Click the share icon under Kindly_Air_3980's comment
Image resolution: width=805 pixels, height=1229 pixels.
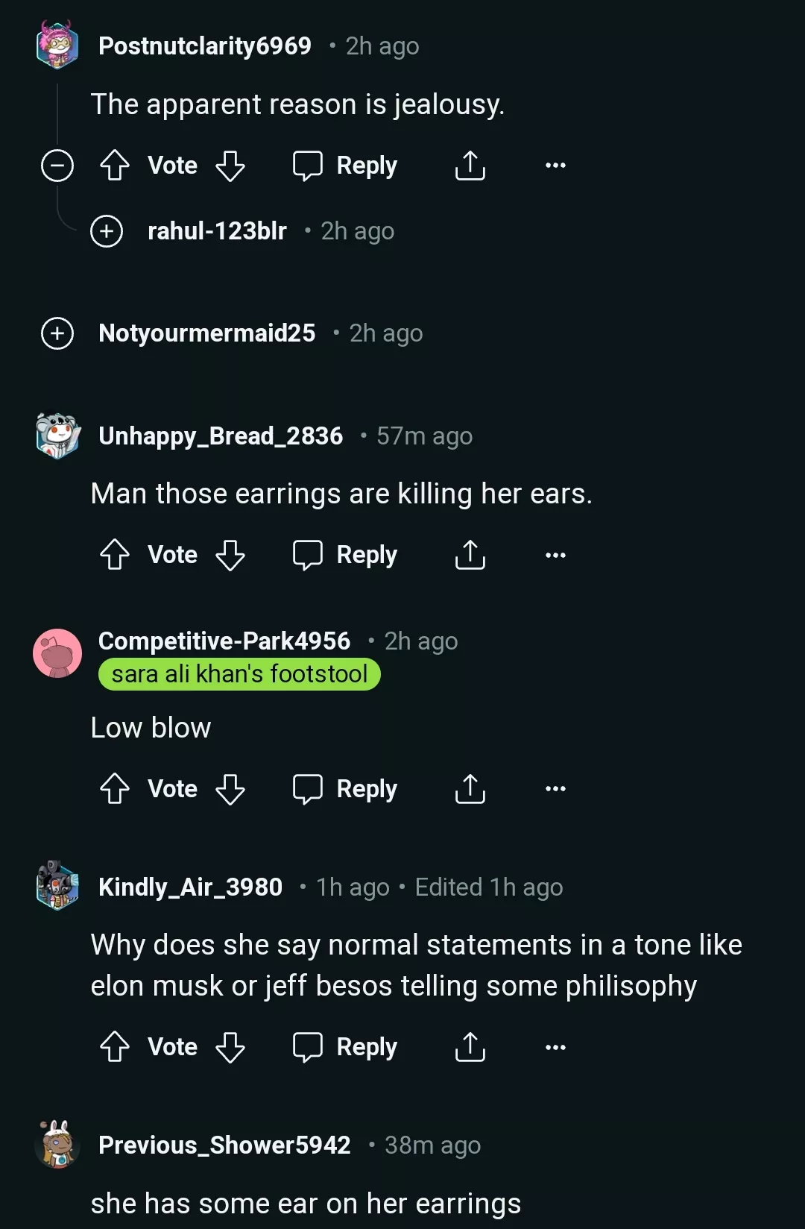coord(469,1046)
